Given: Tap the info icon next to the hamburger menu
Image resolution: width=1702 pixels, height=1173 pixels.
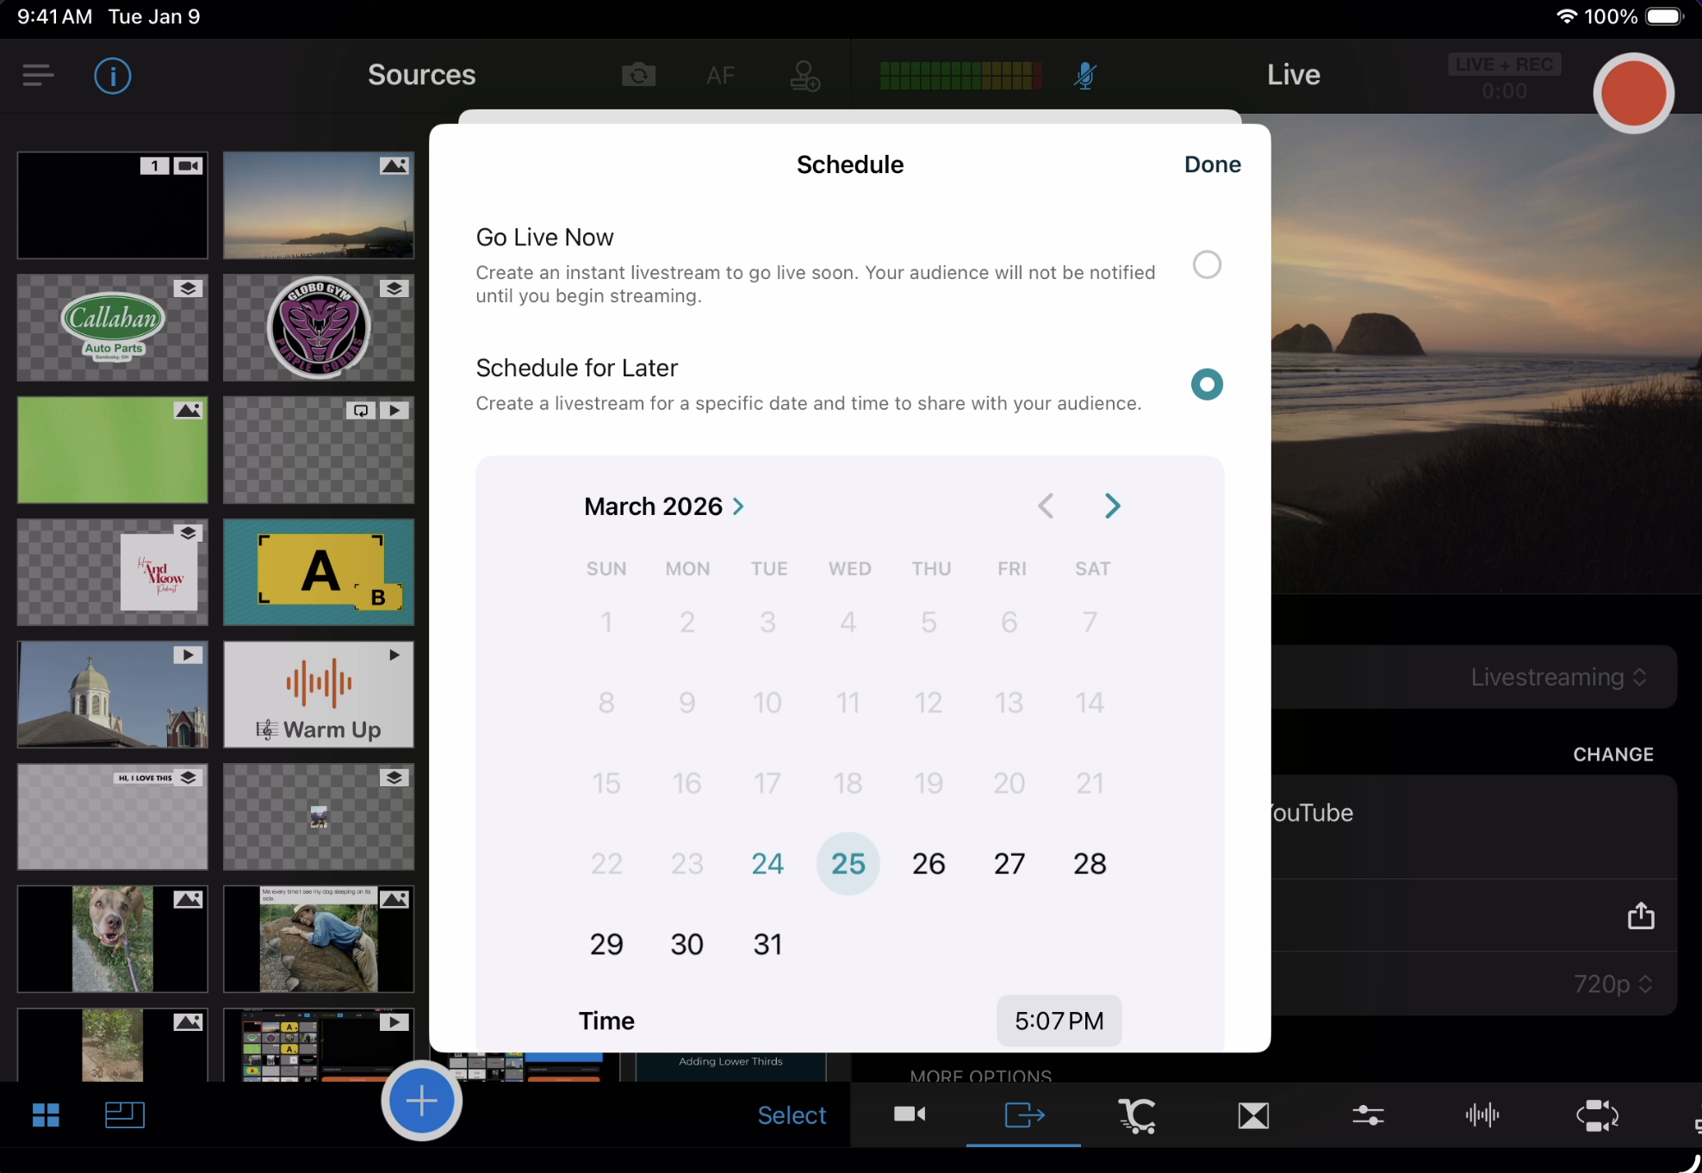Looking at the screenshot, I should click(x=112, y=76).
